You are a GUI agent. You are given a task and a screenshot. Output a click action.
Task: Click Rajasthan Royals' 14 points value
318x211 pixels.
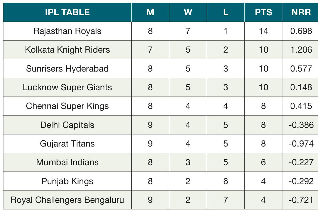tap(263, 31)
